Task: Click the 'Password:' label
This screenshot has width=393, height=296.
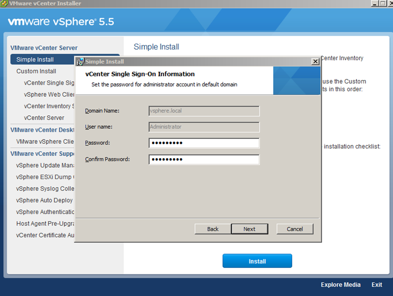Action: pos(98,143)
